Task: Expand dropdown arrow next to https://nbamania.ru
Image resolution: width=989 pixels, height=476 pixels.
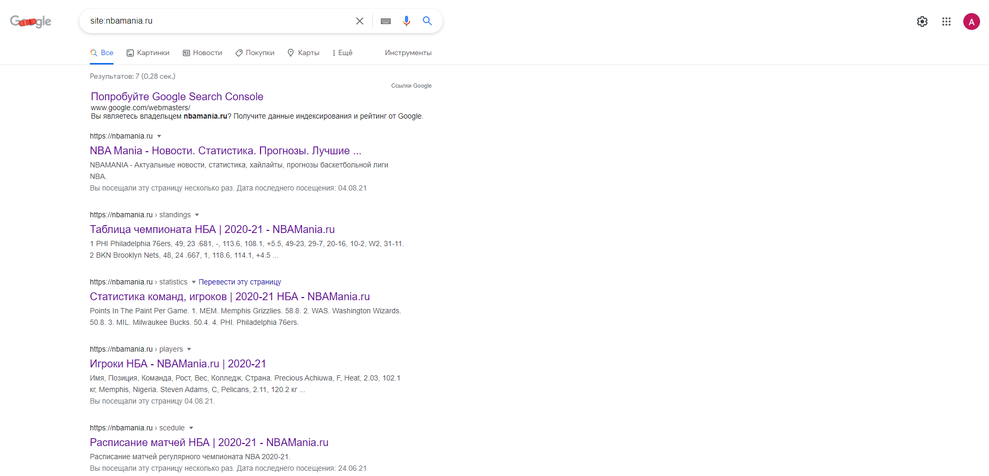Action: pos(159,136)
